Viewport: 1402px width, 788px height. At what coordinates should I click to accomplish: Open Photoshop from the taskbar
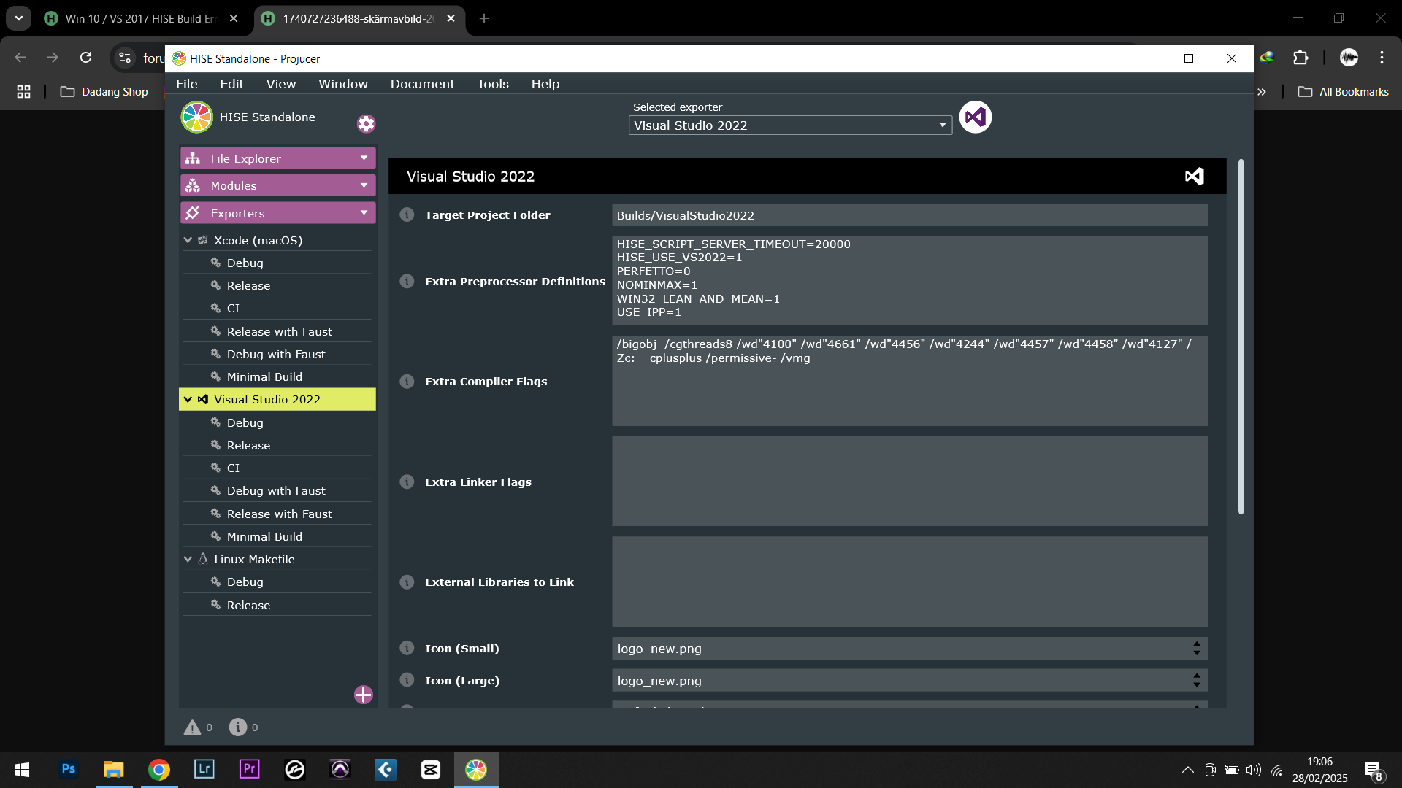click(69, 769)
